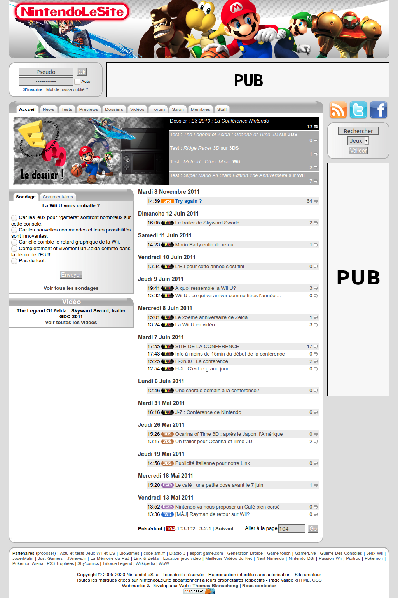Click comment bubble on Ridge Racer 3D test
398x598 pixels.
316,154
